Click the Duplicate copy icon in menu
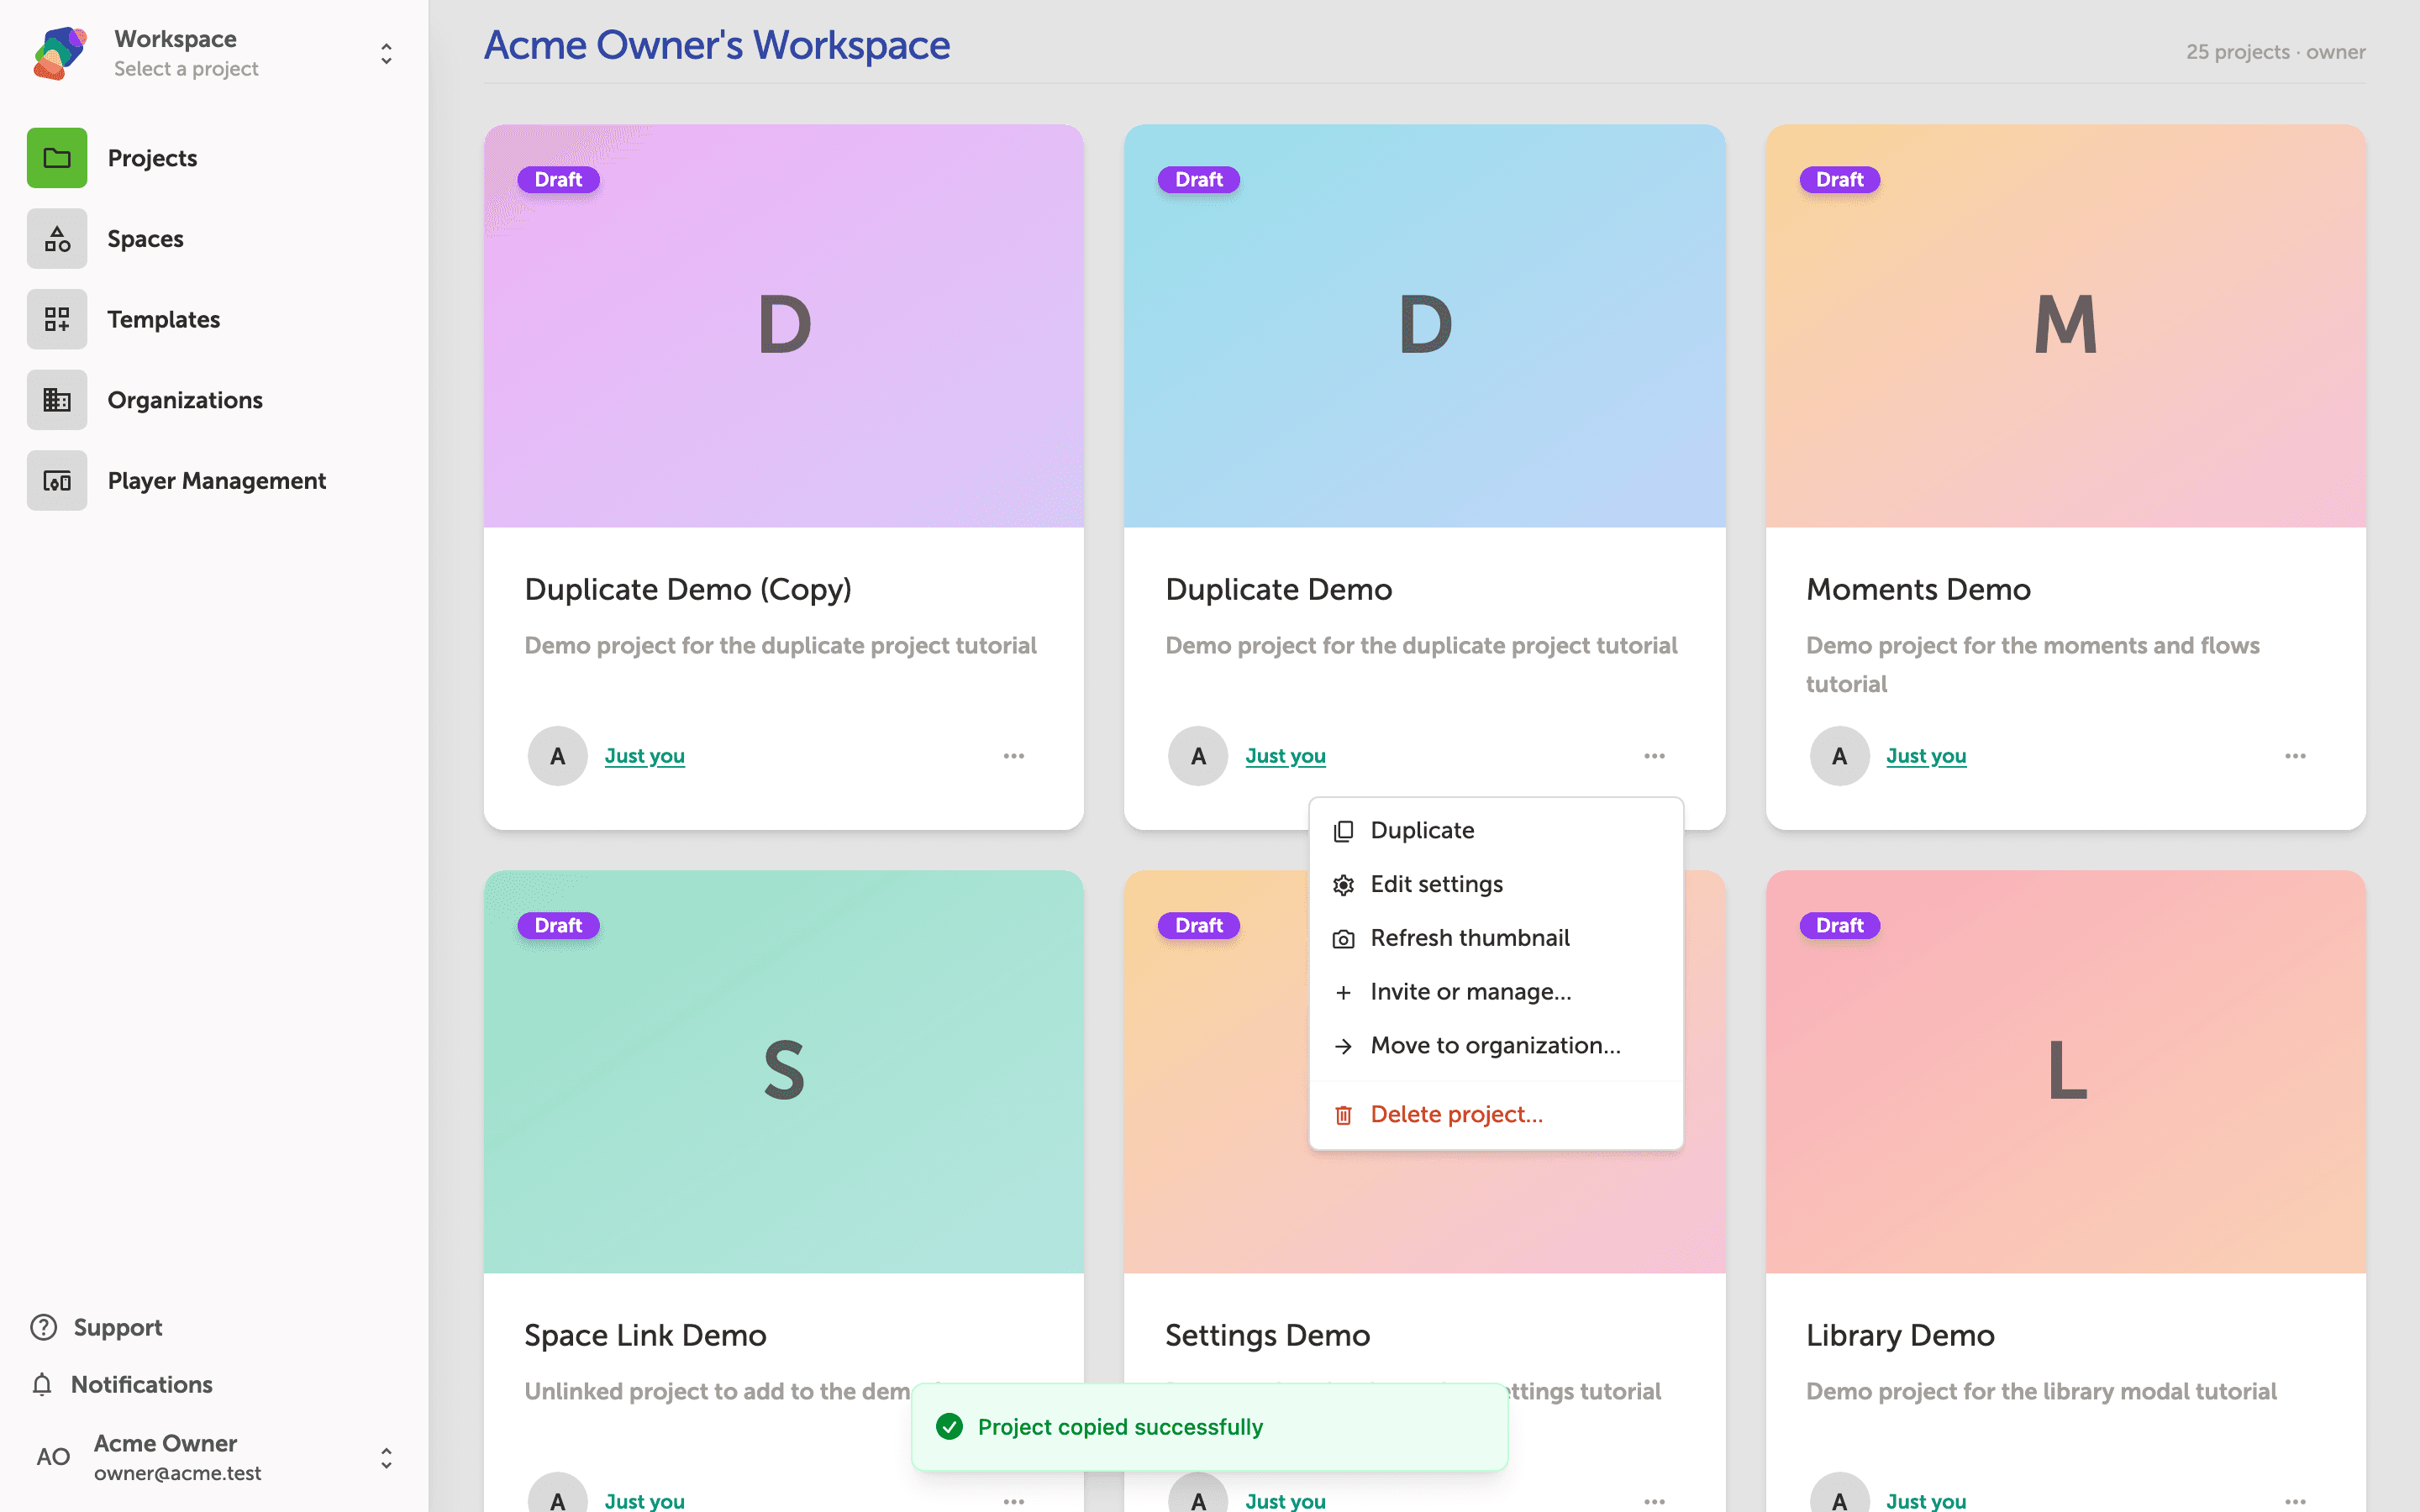 [1344, 831]
